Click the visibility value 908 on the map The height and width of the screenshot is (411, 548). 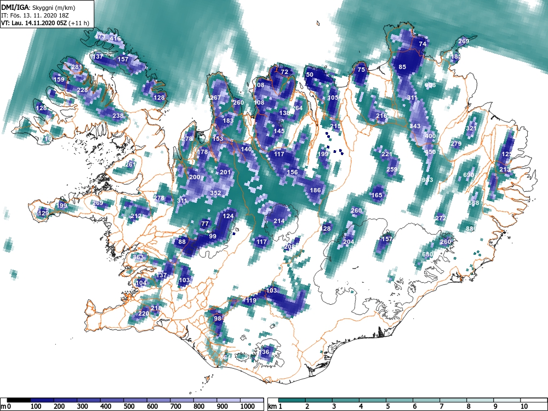pyautogui.click(x=430, y=85)
